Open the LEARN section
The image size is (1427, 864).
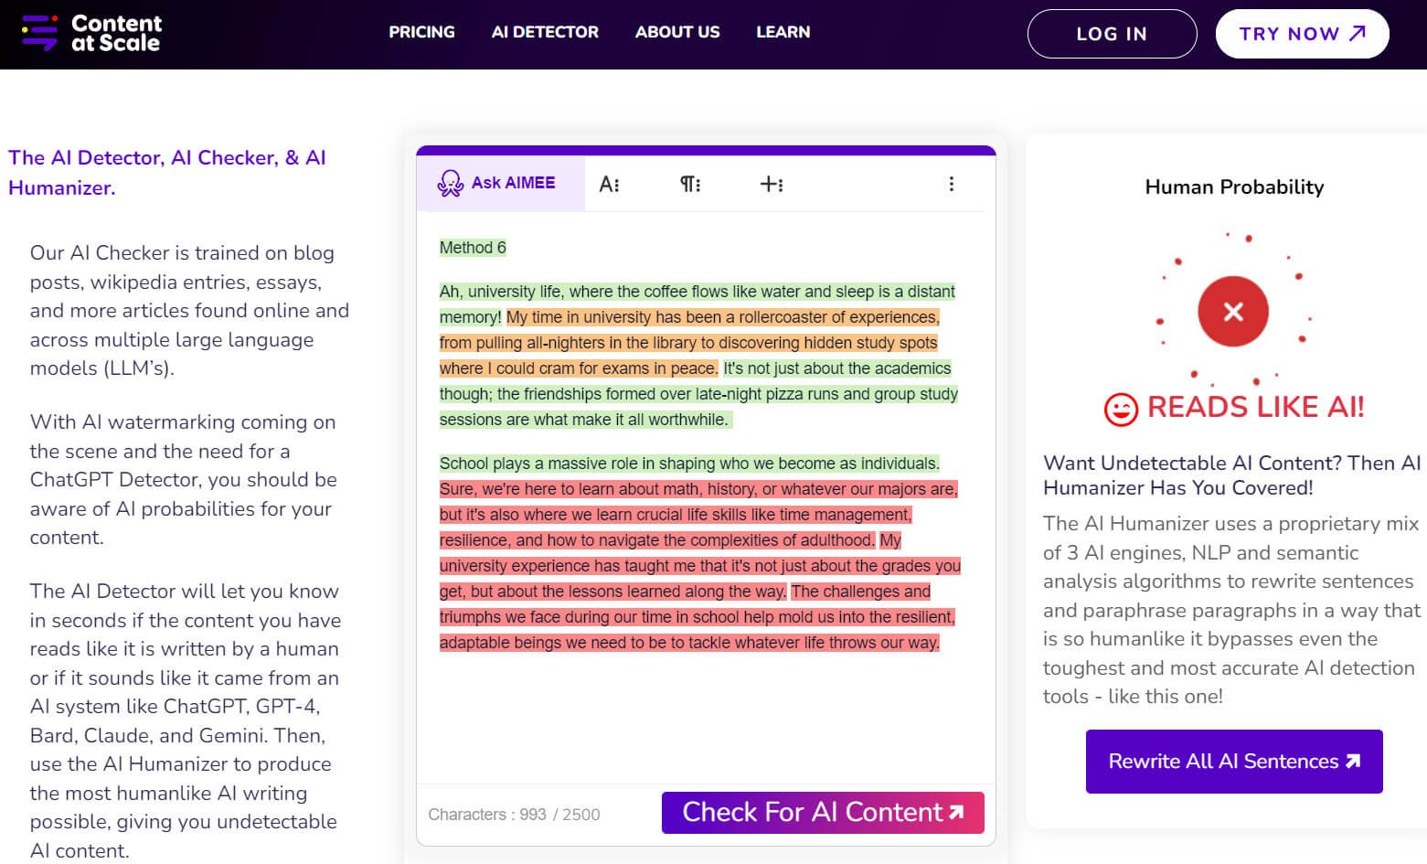coord(783,32)
